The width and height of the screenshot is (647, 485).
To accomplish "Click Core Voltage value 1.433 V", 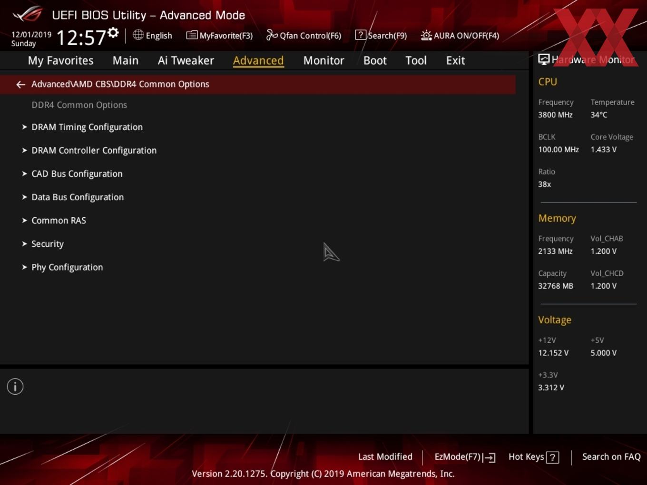I will 604,149.
